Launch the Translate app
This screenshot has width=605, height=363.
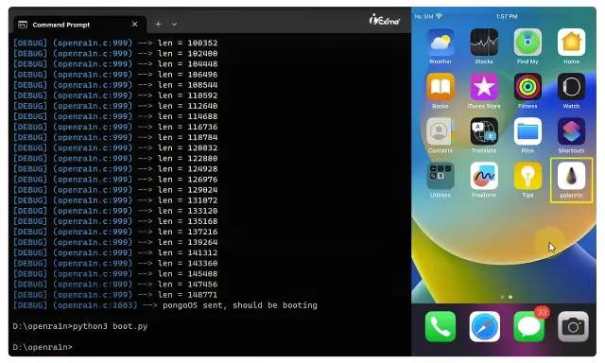point(484,131)
